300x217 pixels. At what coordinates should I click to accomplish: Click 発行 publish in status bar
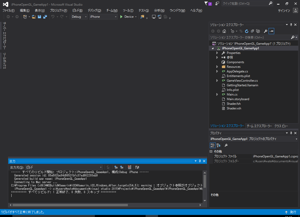[x=293, y=212]
